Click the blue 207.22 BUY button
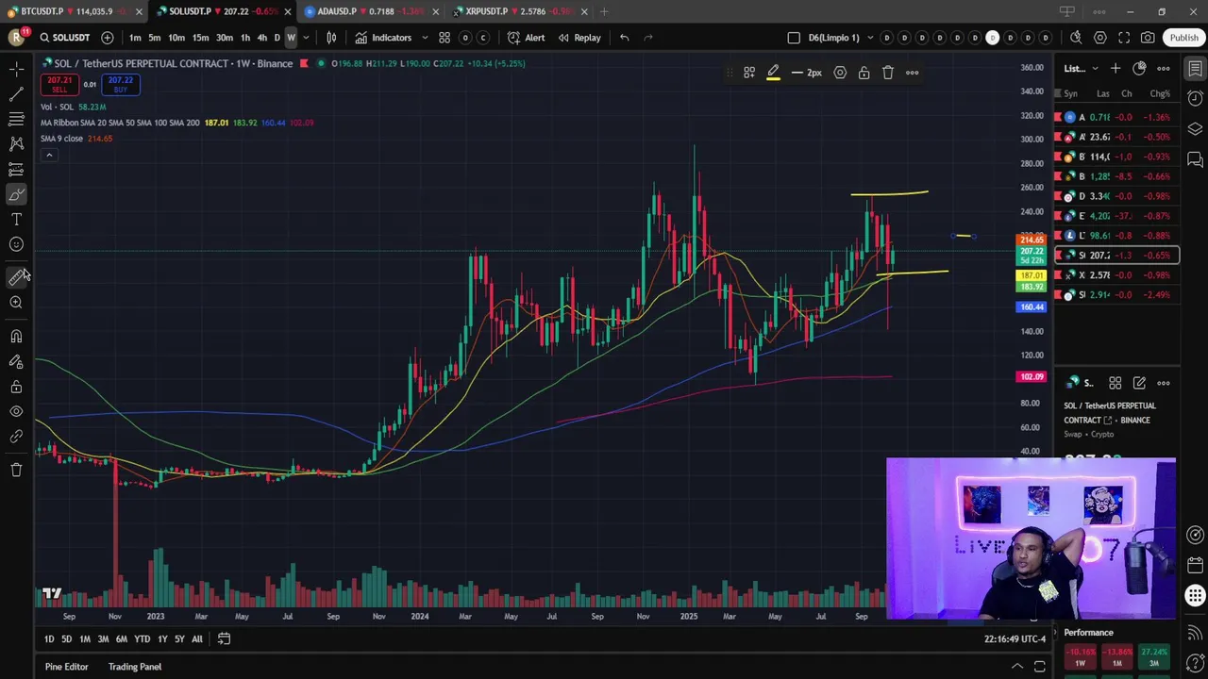 [120, 84]
